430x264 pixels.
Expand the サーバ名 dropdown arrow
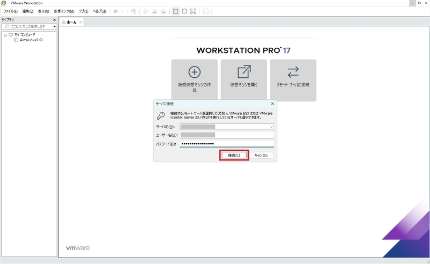coord(271,127)
